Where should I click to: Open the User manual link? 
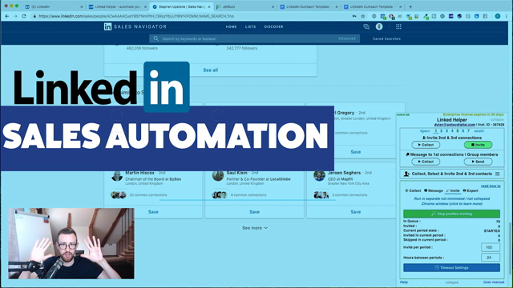pos(494,282)
